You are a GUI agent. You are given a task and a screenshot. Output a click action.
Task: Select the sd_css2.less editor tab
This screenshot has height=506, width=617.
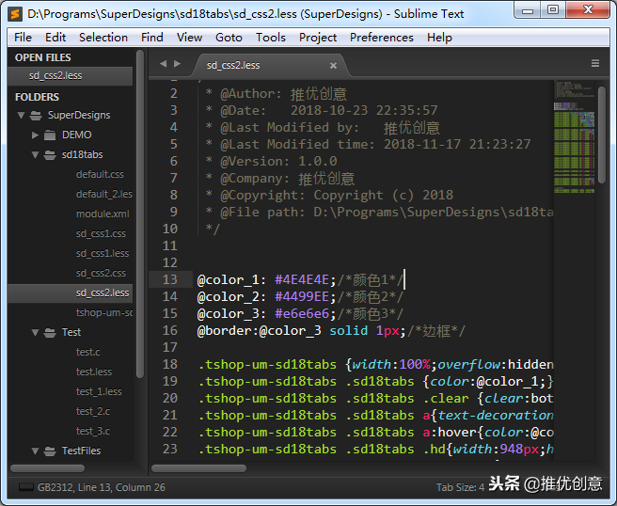pyautogui.click(x=270, y=65)
